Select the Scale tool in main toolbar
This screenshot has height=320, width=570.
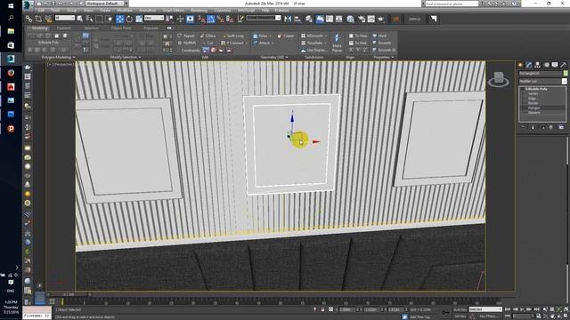(x=139, y=19)
